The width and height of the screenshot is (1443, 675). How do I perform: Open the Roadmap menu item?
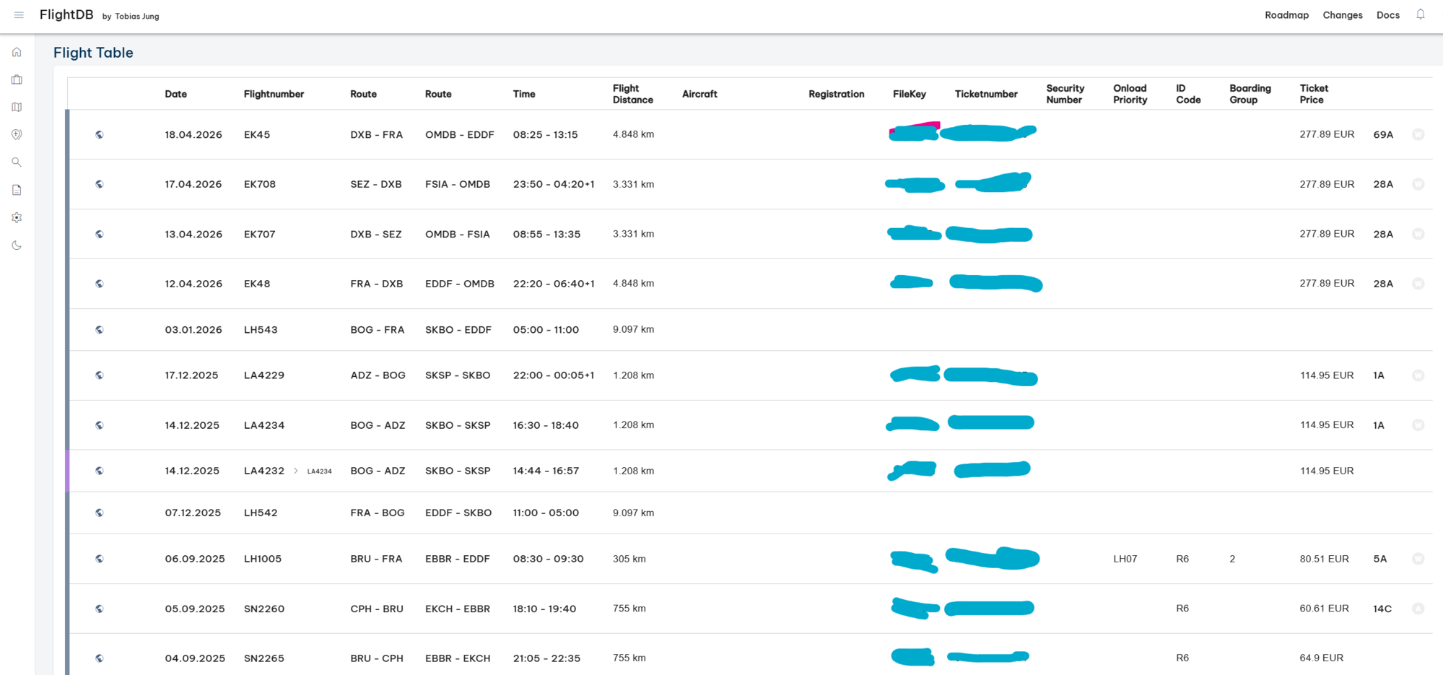pos(1286,15)
